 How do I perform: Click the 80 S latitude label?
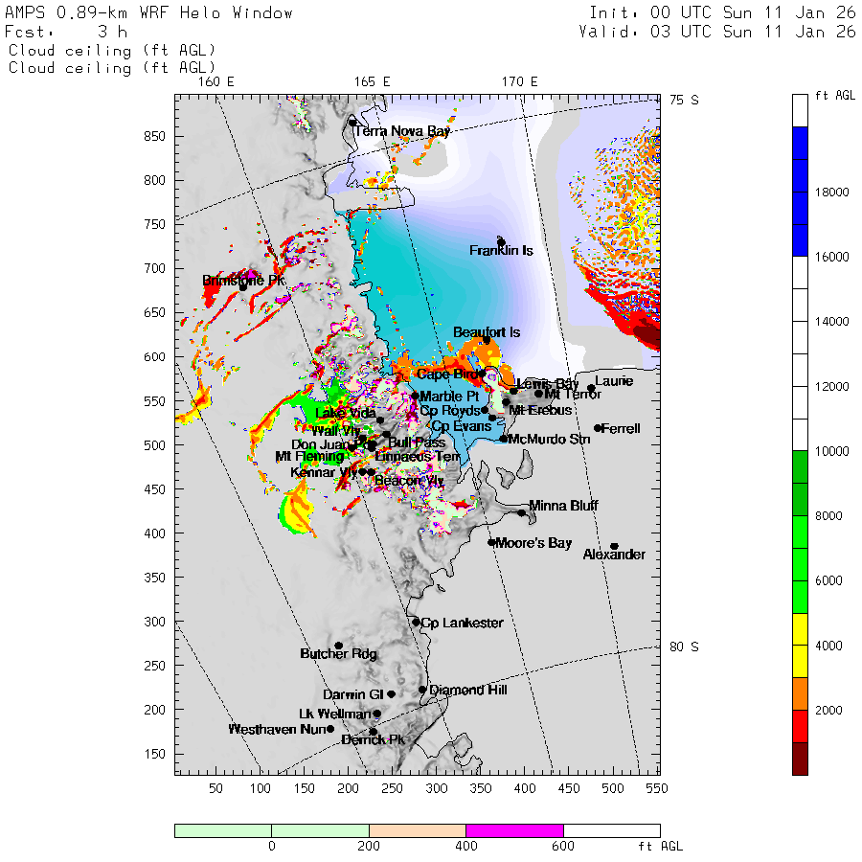click(684, 647)
